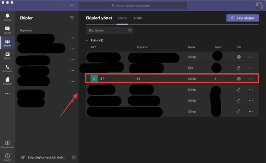Start a new chat with compose icon
This screenshot has height=163, width=266.
(x=72, y=6)
